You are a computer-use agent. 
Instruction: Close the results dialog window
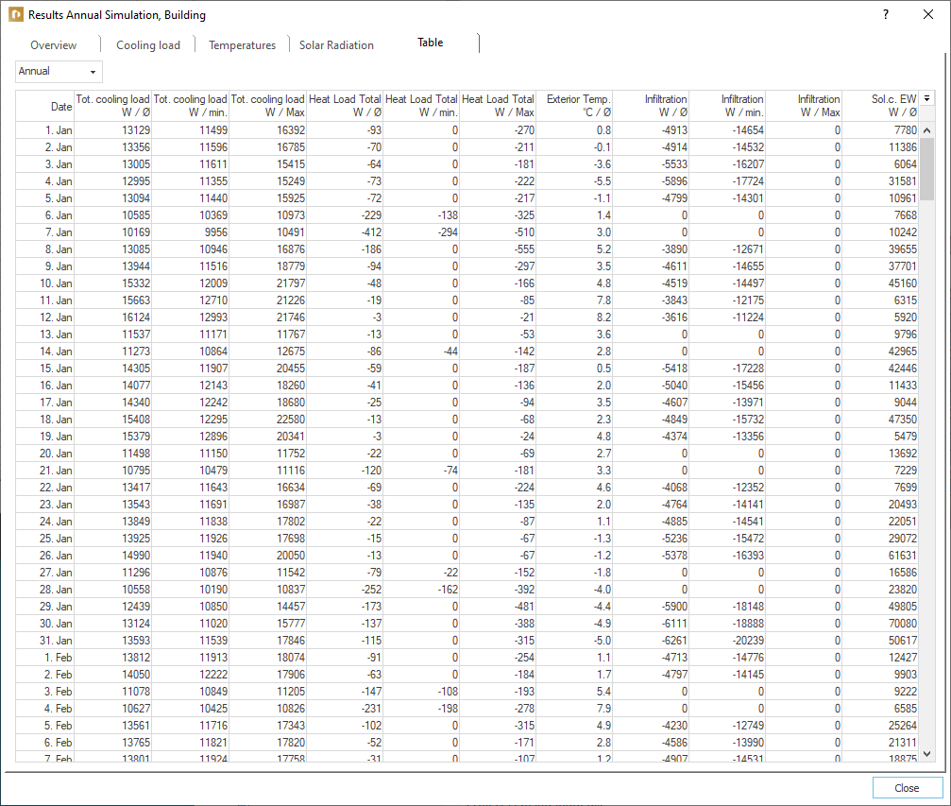[928, 14]
